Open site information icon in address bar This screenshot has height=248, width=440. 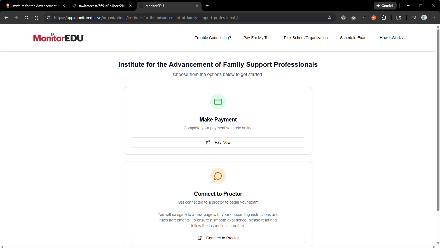coord(48,18)
